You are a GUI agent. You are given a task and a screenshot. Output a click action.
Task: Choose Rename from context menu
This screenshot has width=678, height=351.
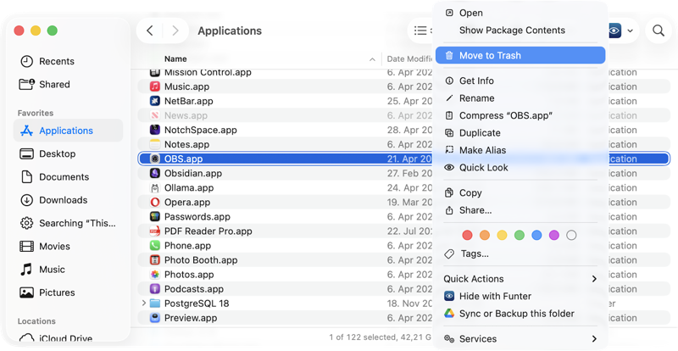(x=520, y=98)
